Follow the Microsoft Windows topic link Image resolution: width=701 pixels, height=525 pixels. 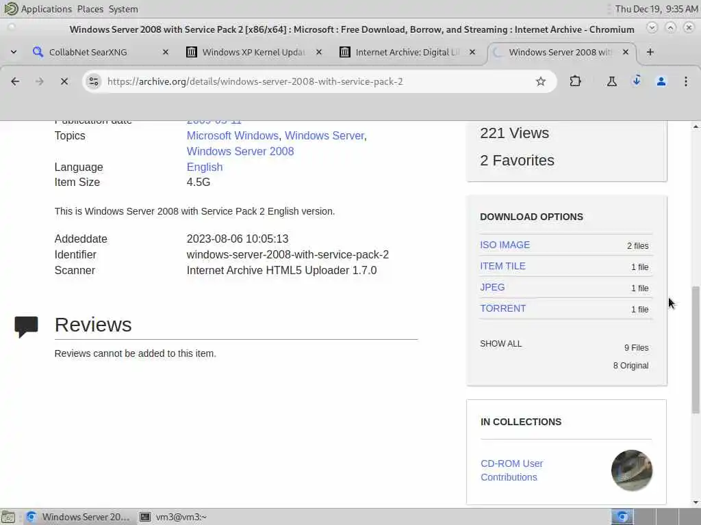pyautogui.click(x=233, y=135)
